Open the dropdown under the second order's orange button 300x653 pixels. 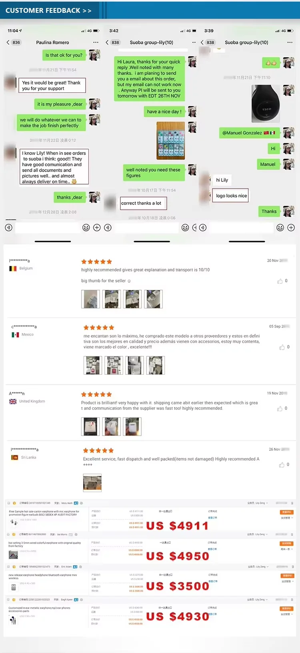tap(287, 549)
